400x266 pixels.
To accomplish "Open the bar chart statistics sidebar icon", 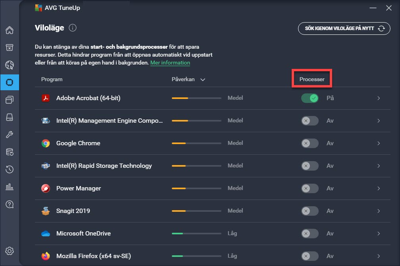I will tap(10, 187).
